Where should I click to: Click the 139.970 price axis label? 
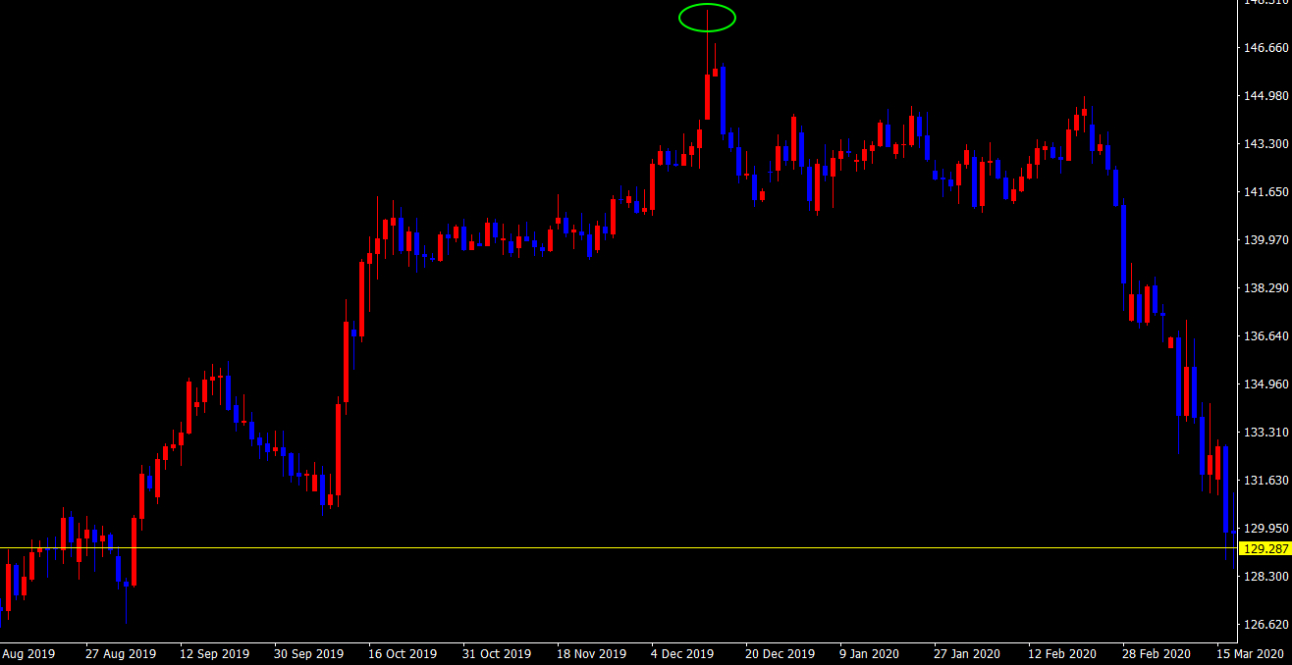1265,240
